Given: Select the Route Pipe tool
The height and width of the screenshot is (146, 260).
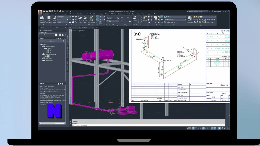Looking at the screenshot, I should pyautogui.click(x=55, y=20).
